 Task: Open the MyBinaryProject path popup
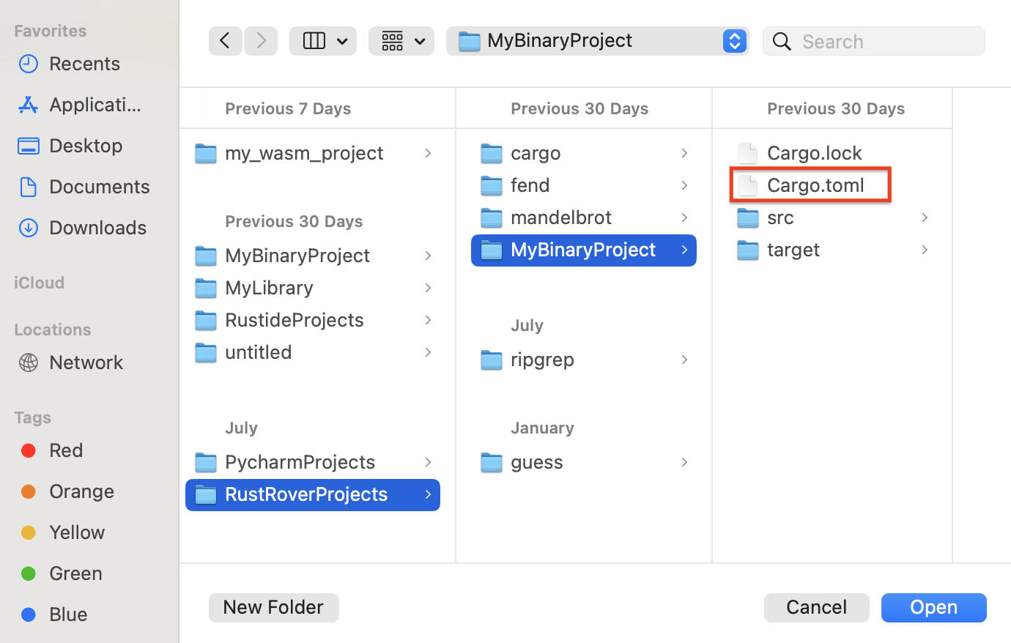coord(597,41)
